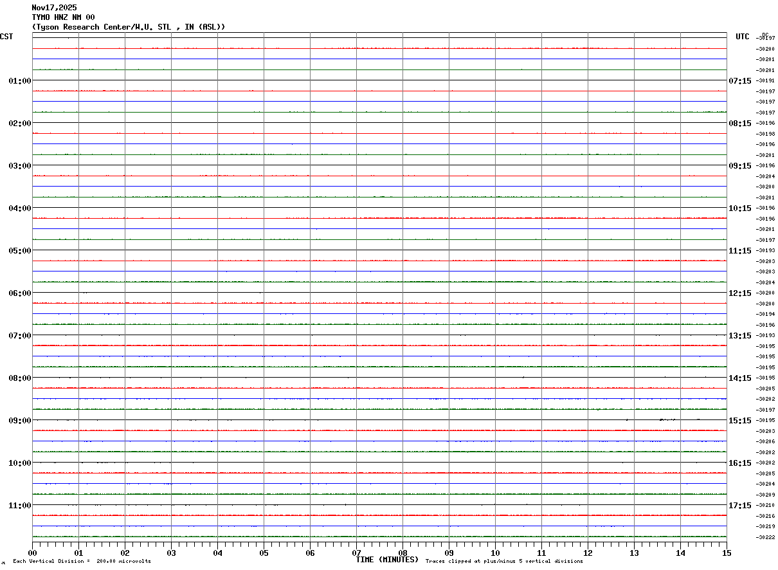Click the 11:15 UTC time label
The width and height of the screenshot is (778, 570).
coord(739,250)
